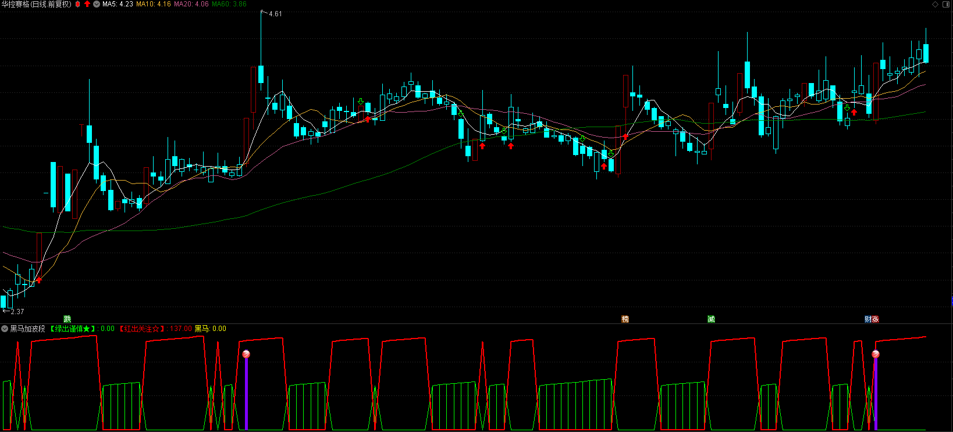The width and height of the screenshot is (953, 432).
Task: Click the 2.37 low price marker
Action: pyautogui.click(x=17, y=312)
